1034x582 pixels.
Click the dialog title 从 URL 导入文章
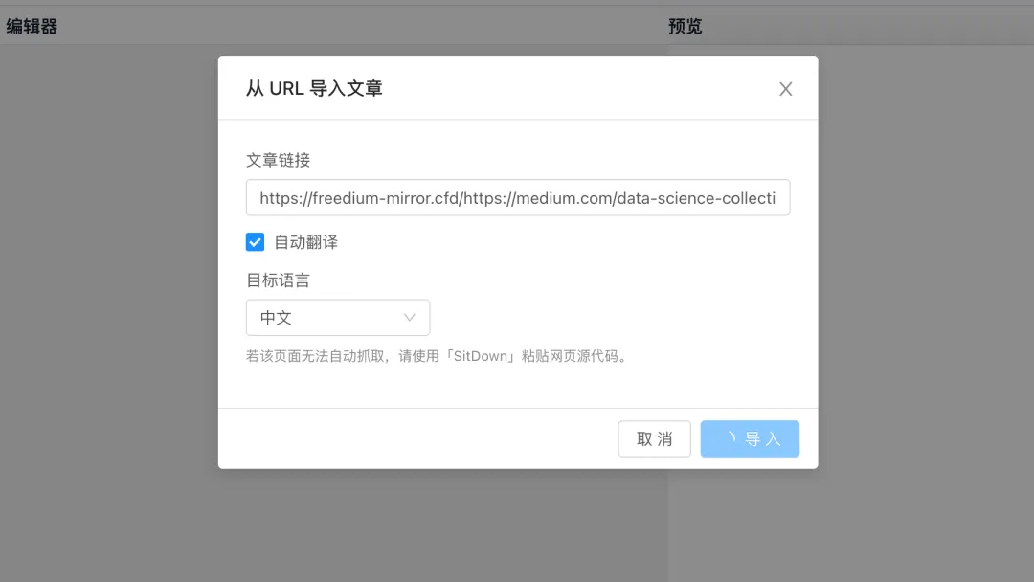314,88
